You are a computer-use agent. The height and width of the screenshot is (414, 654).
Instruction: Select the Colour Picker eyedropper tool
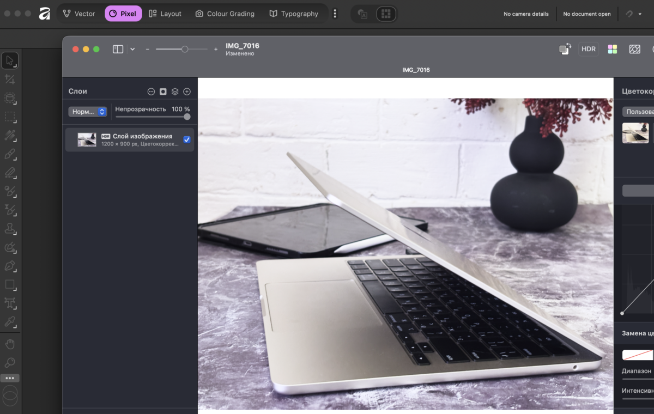[x=10, y=321]
